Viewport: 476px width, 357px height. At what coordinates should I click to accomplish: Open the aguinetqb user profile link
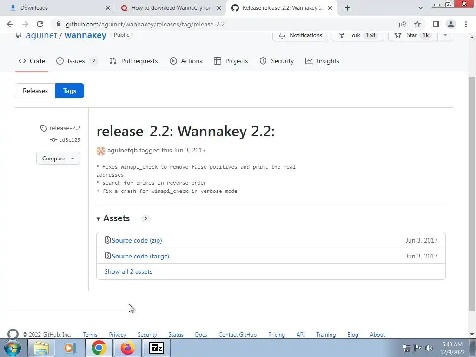tap(122, 150)
